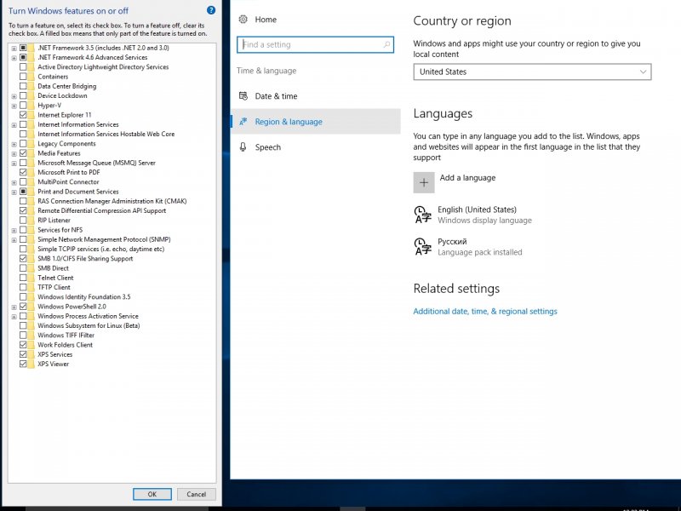Screen dimensions: 681x511
Task: Click the plus icon to add a language
Action: tap(424, 182)
